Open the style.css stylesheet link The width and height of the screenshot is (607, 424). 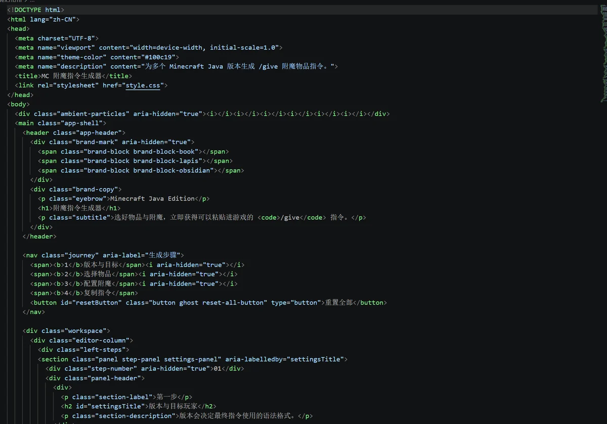click(143, 85)
